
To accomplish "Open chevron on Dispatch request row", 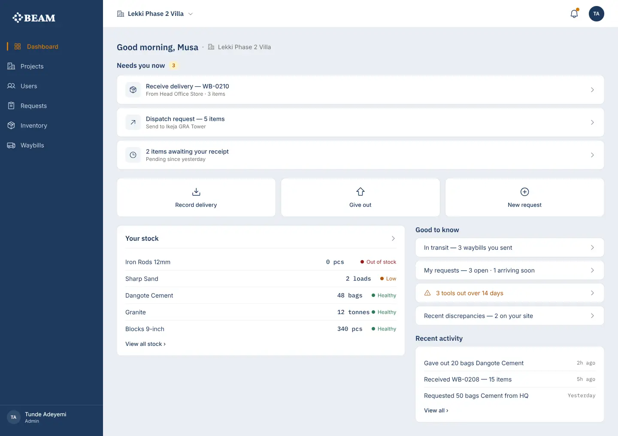I will 592,122.
